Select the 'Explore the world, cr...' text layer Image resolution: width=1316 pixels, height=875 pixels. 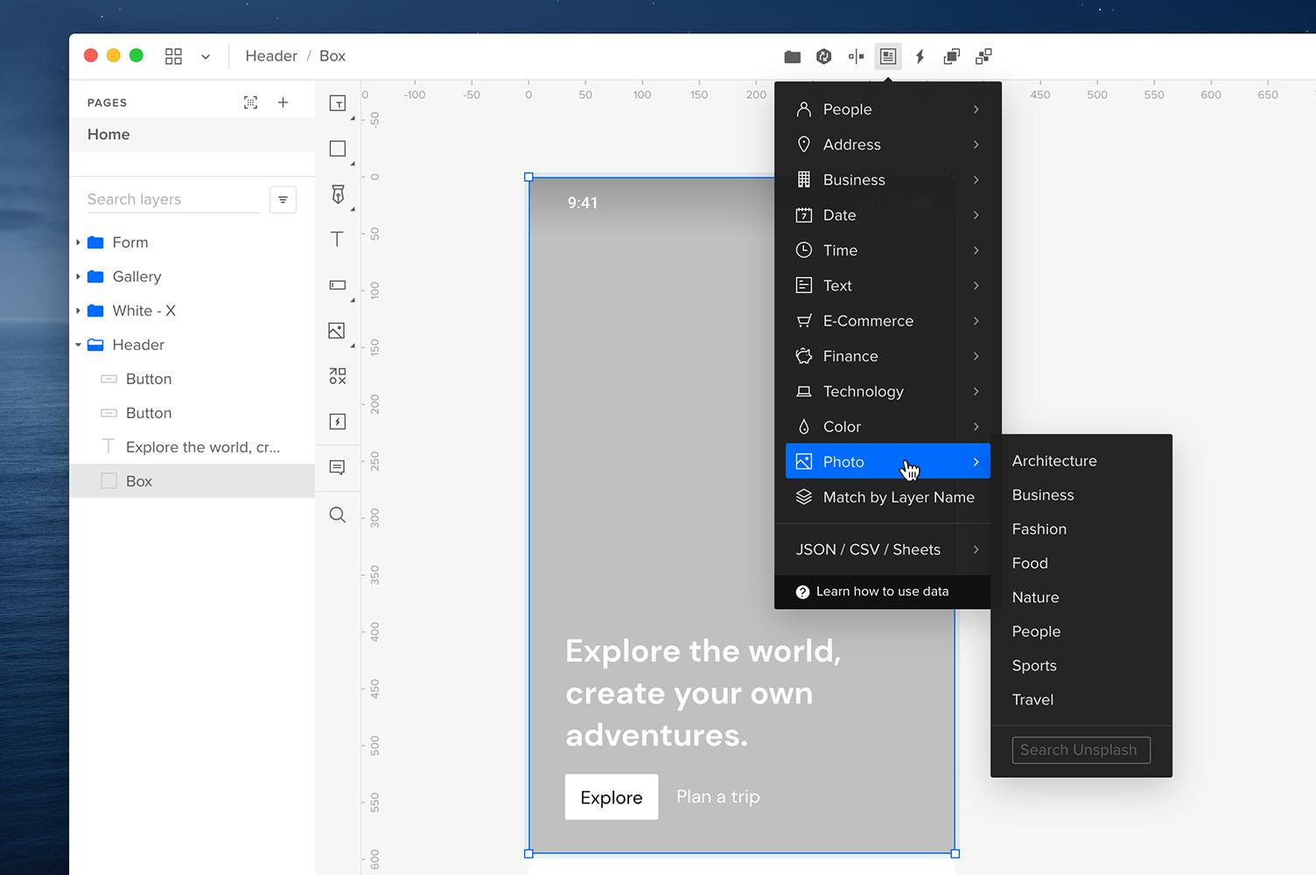pyautogui.click(x=192, y=447)
